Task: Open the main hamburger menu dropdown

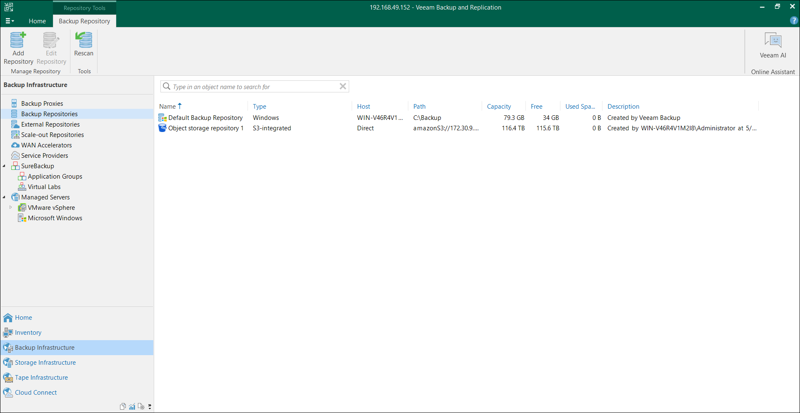Action: point(10,21)
